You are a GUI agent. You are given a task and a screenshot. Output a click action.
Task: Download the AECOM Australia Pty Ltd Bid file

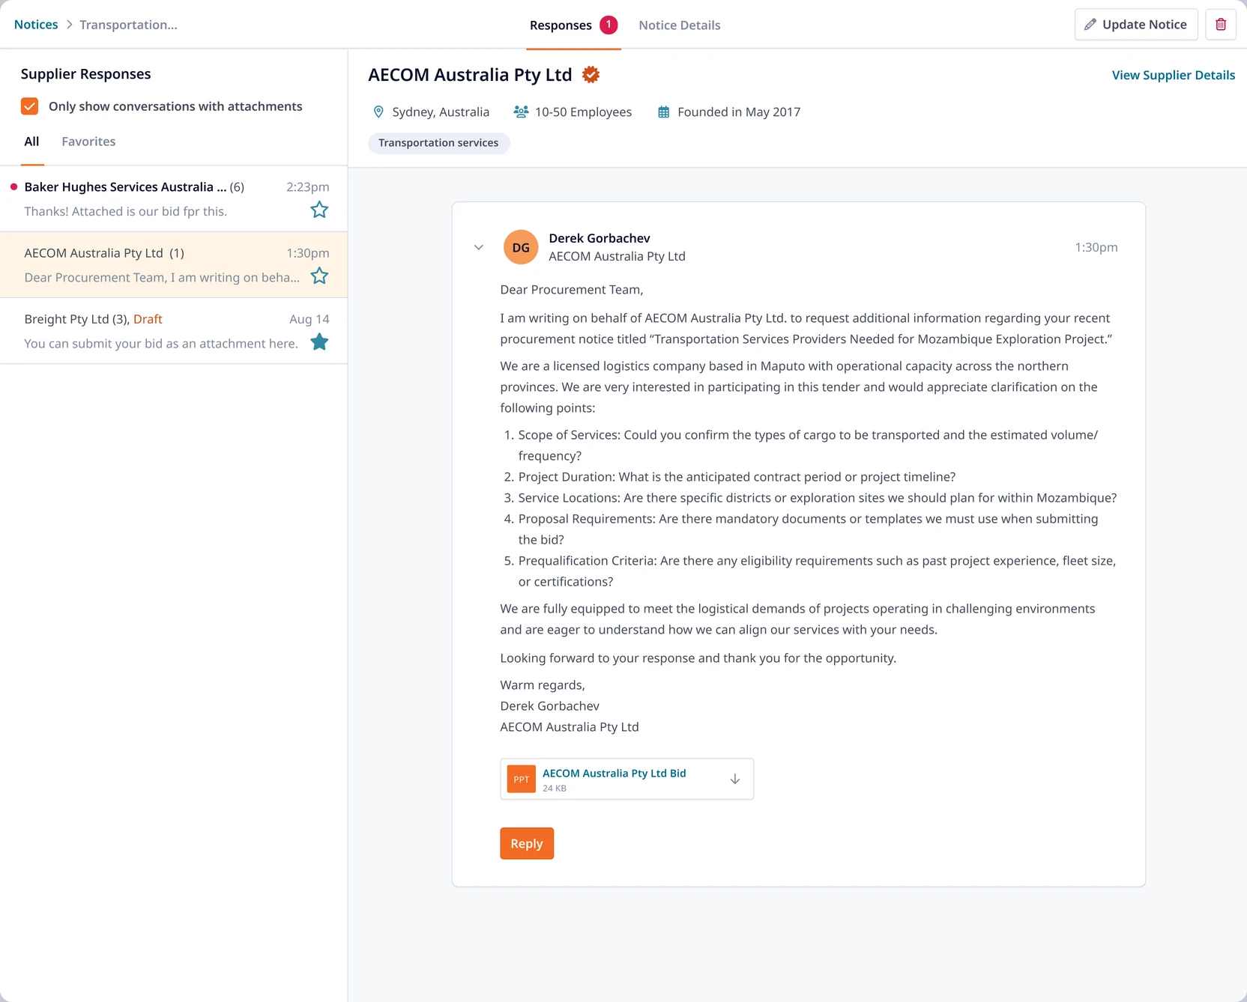tap(734, 780)
